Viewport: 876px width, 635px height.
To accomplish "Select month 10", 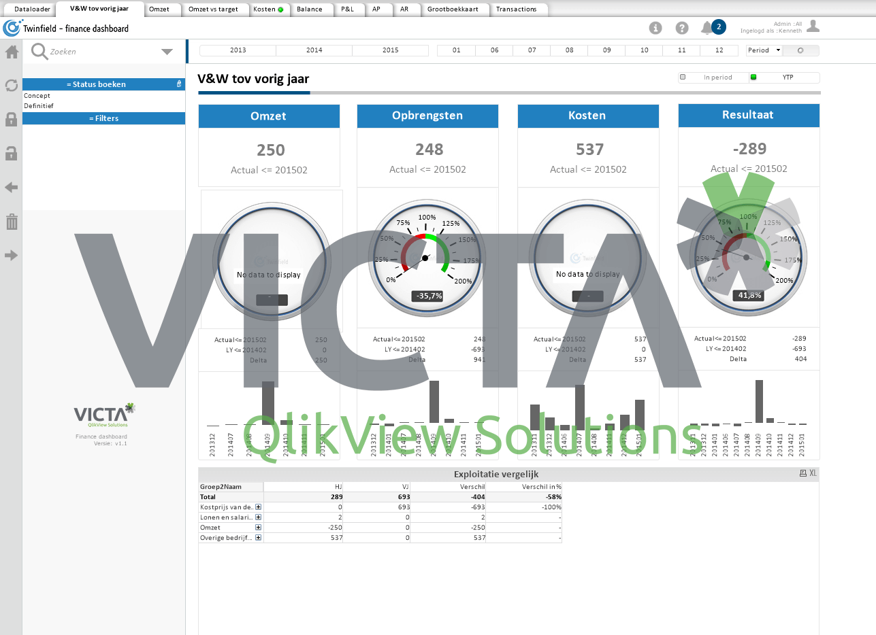I will (x=644, y=50).
